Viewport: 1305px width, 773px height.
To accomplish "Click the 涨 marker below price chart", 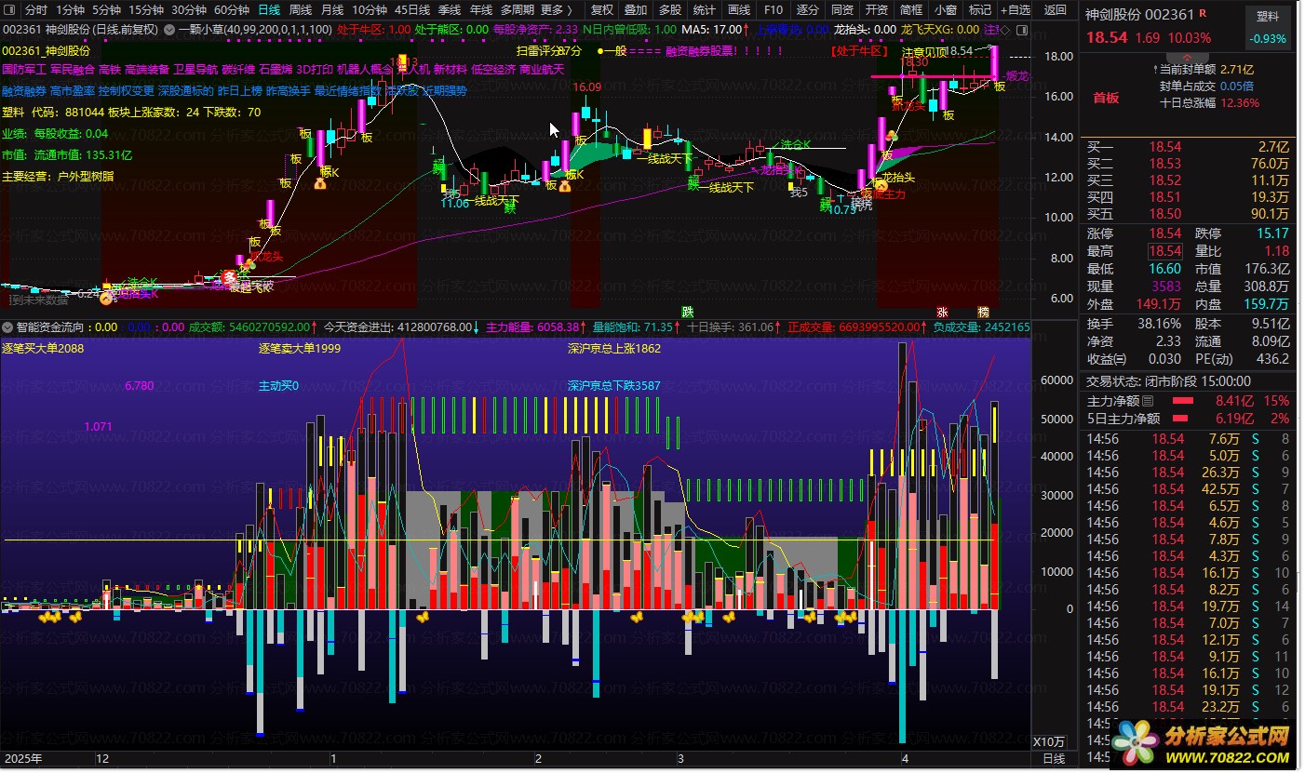I will [x=943, y=312].
